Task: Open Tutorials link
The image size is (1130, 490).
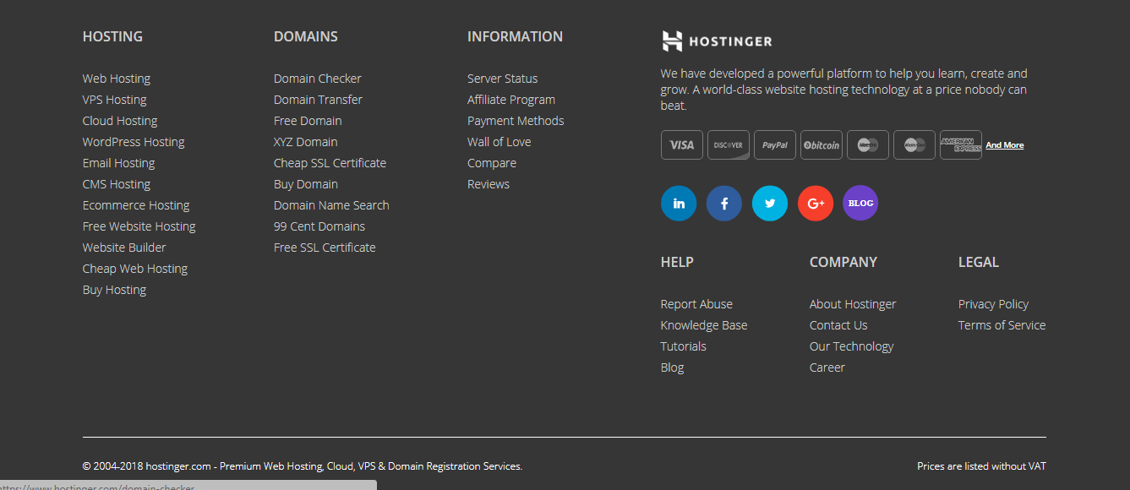Action: click(684, 346)
